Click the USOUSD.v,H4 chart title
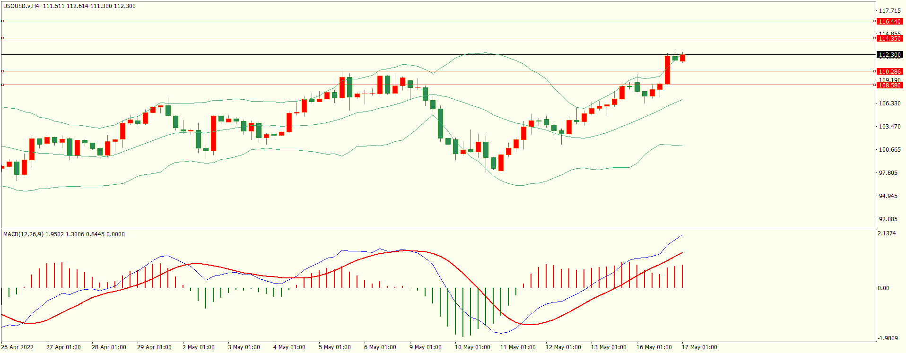The image size is (906, 353). pos(21,6)
